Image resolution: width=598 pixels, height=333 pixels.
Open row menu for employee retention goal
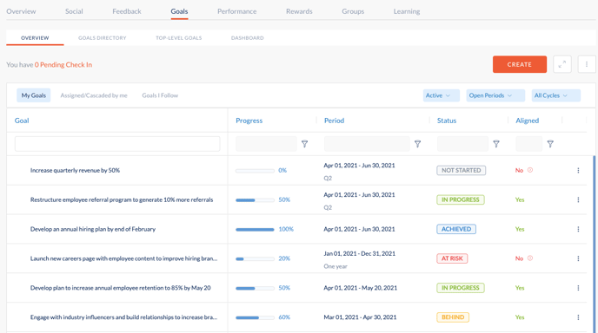point(578,288)
